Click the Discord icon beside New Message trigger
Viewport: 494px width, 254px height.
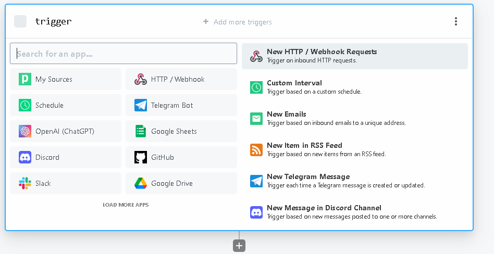[x=256, y=212]
